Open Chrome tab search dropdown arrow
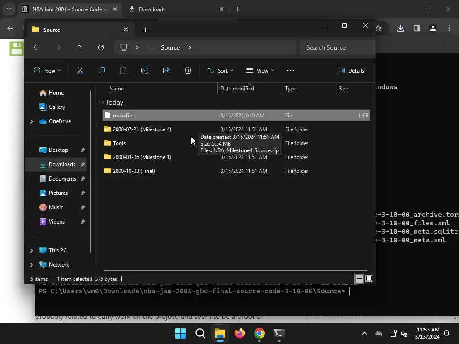This screenshot has height=344, width=459. (9, 9)
